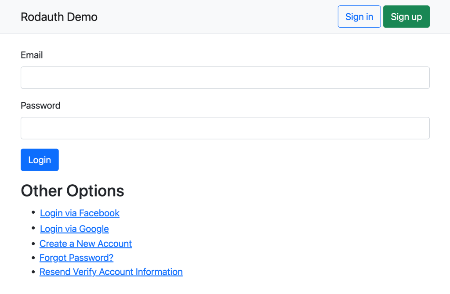The height and width of the screenshot is (294, 450).
Task: Open Resend Verify Account Information link
Action: pos(111,272)
